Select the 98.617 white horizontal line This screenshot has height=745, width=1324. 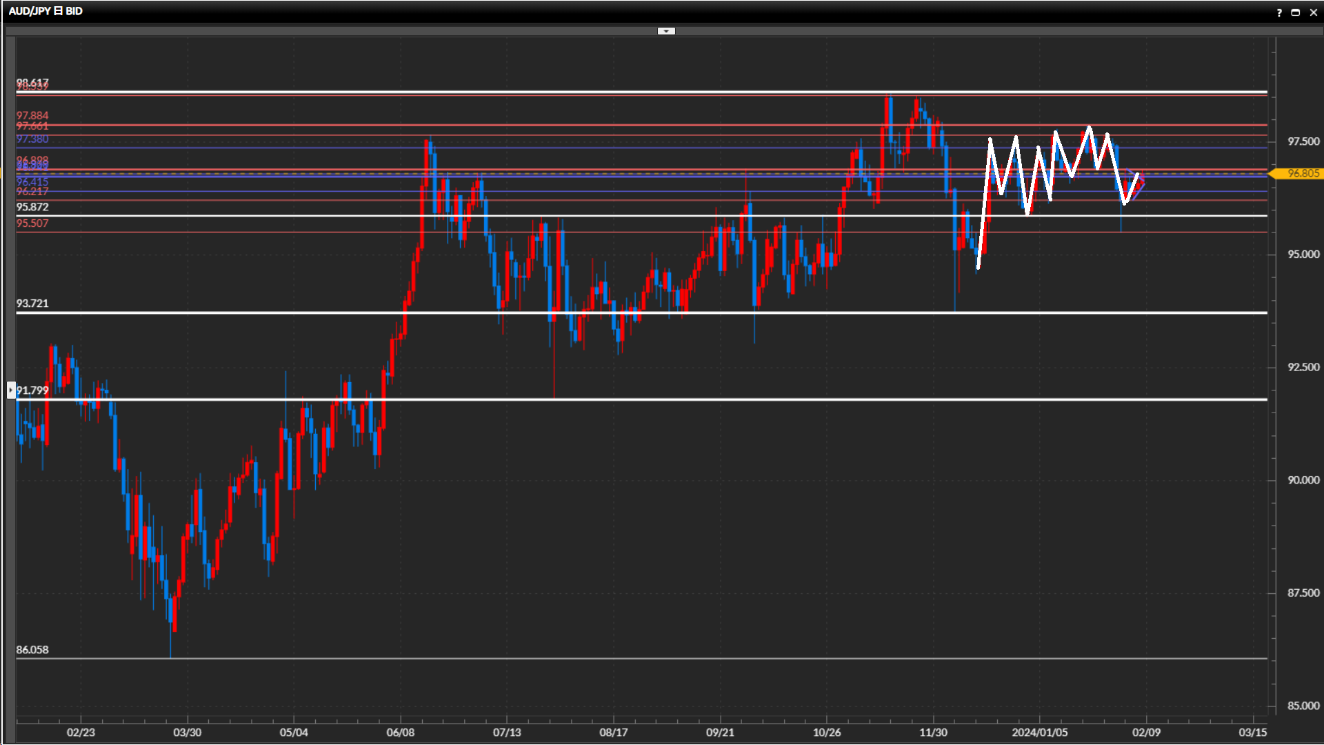(x=552, y=92)
